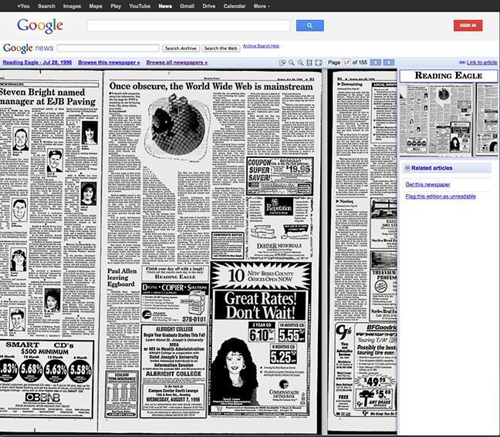The height and width of the screenshot is (437, 500).
Task: Select YouTube in the top navigation bar
Action: (140, 6)
